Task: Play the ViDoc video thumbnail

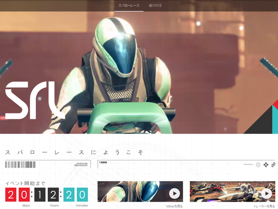Action: [174, 194]
